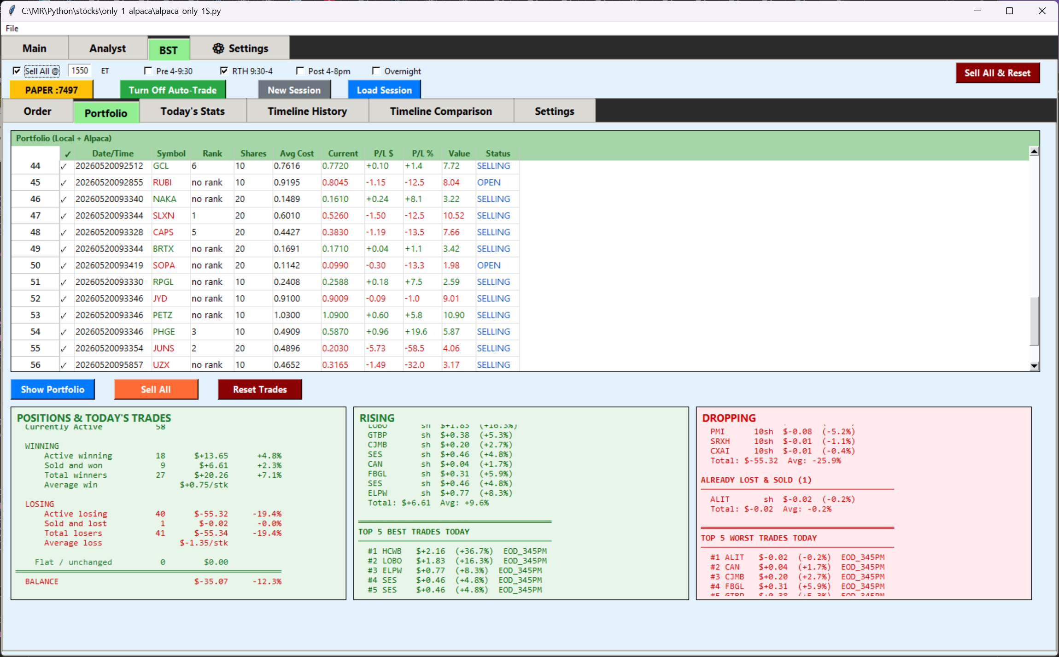Viewport: 1059px width, 657px height.
Task: Click the PMI dropping entry
Action: pyautogui.click(x=782, y=432)
